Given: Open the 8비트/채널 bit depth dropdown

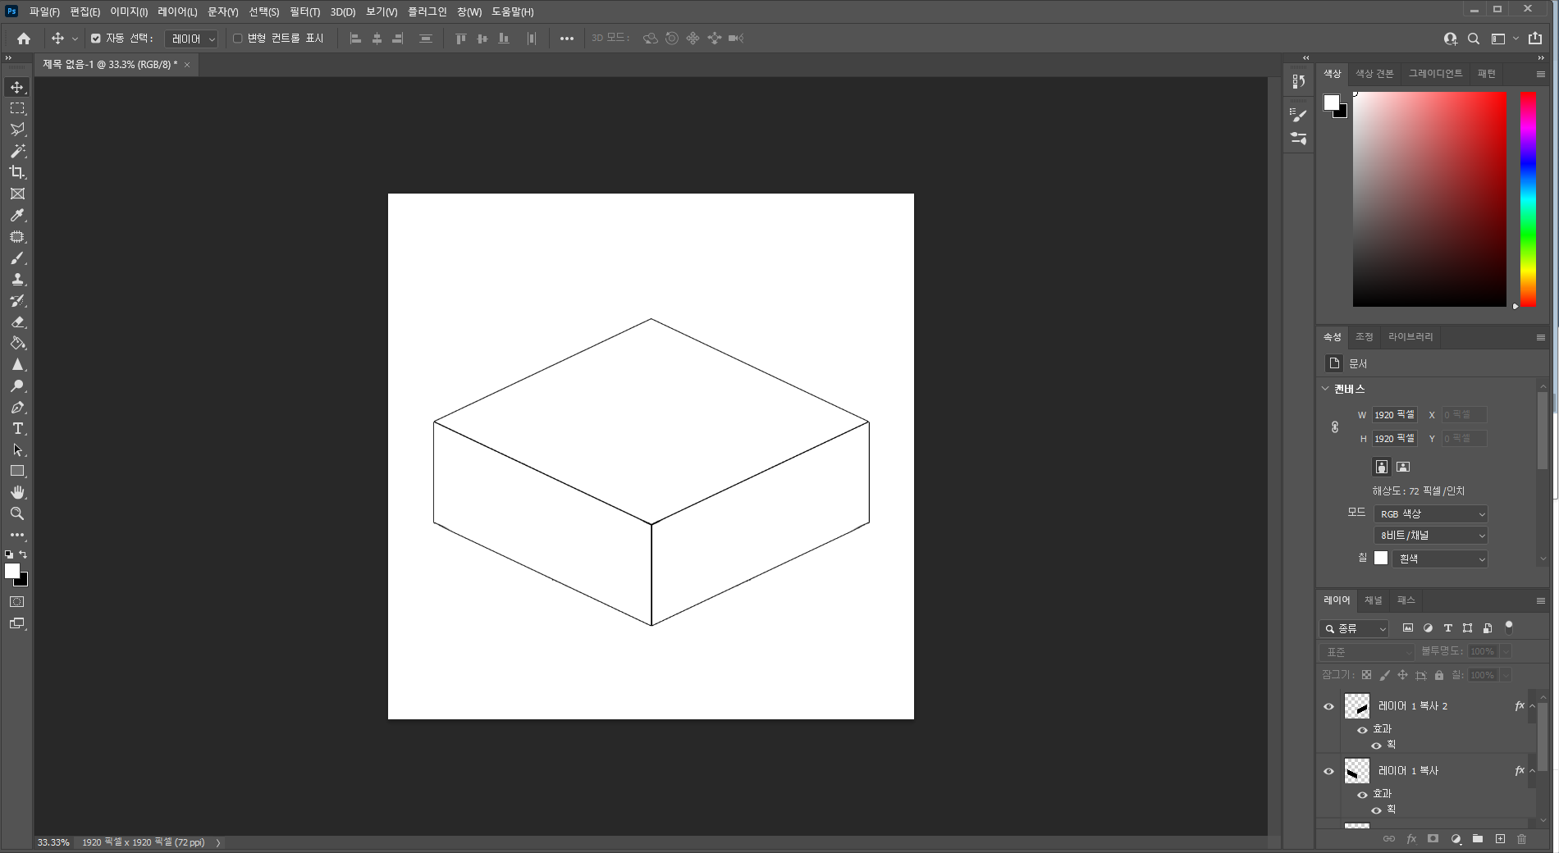Looking at the screenshot, I should click(1431, 536).
